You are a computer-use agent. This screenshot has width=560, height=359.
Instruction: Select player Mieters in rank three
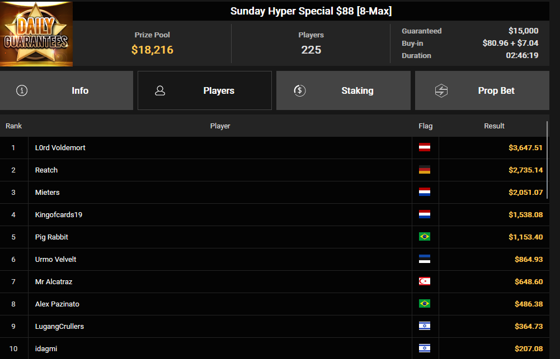(x=47, y=192)
